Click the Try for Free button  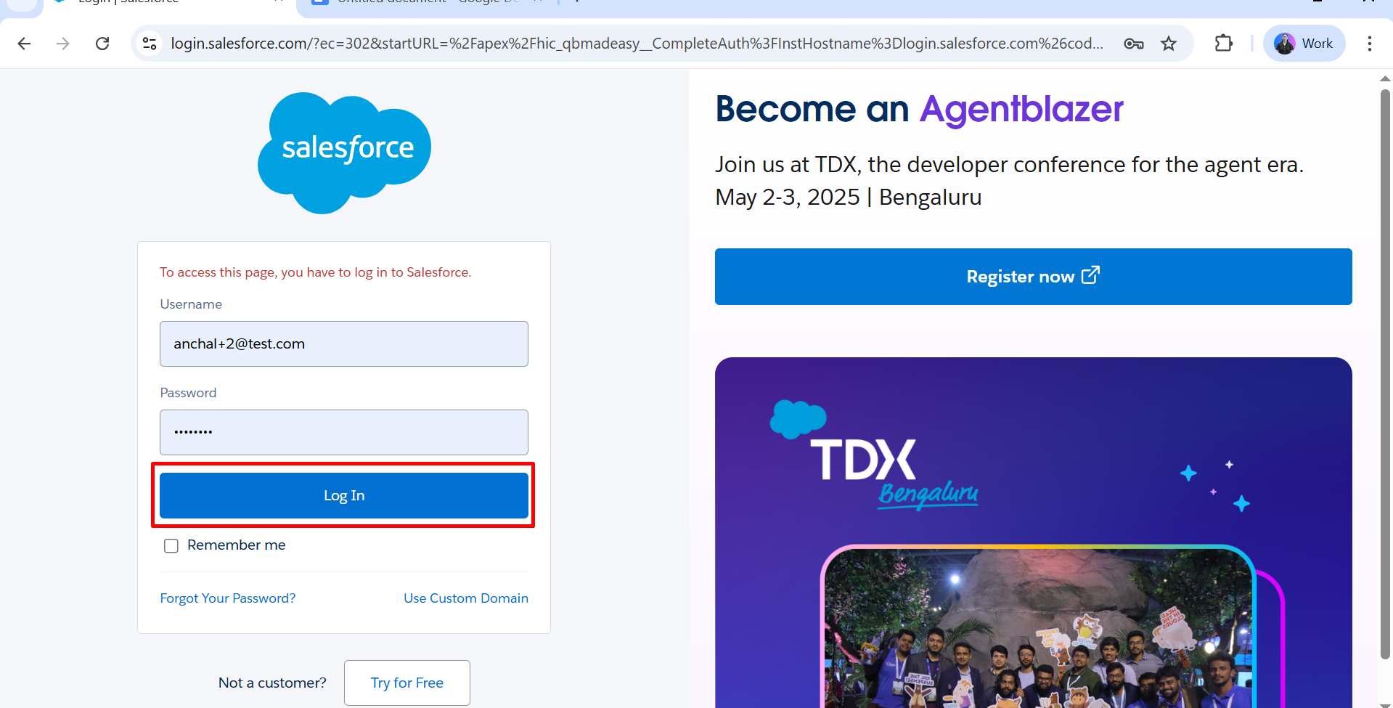pos(407,683)
